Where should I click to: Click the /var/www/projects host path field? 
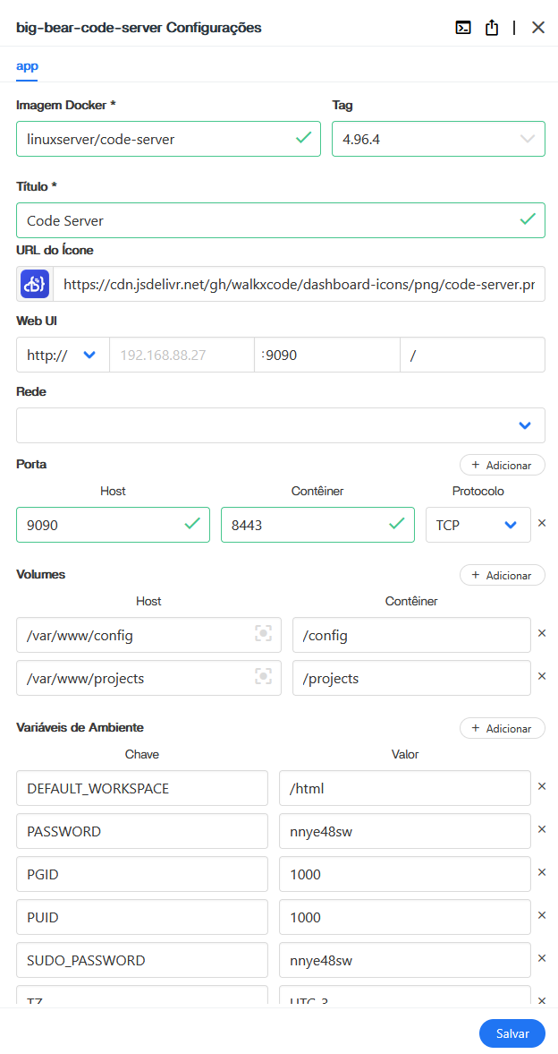[148, 678]
